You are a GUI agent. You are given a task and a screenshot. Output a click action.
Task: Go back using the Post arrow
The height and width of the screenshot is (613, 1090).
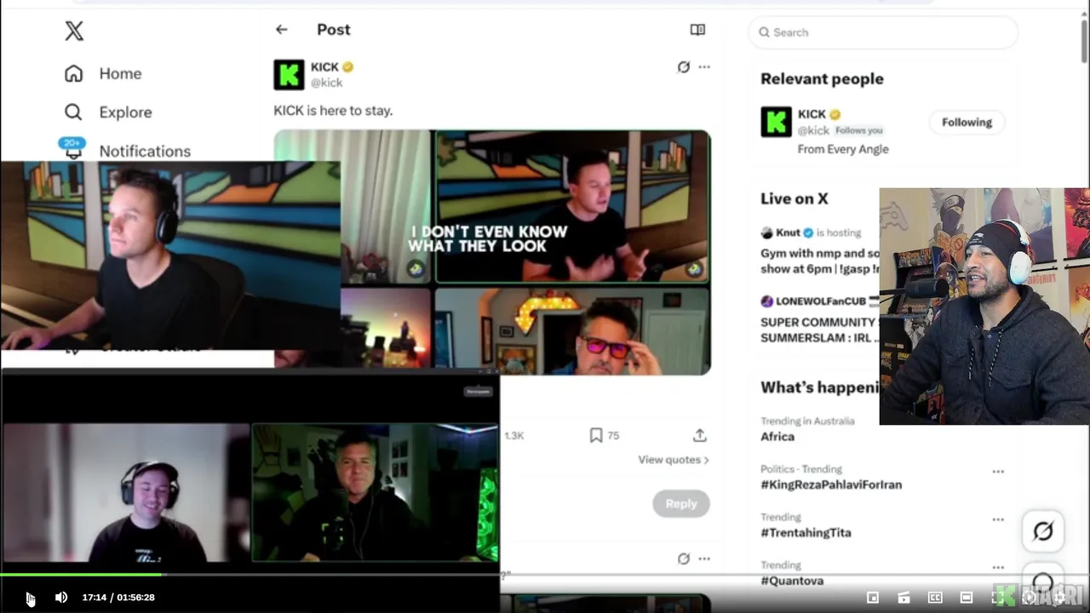pyautogui.click(x=281, y=29)
